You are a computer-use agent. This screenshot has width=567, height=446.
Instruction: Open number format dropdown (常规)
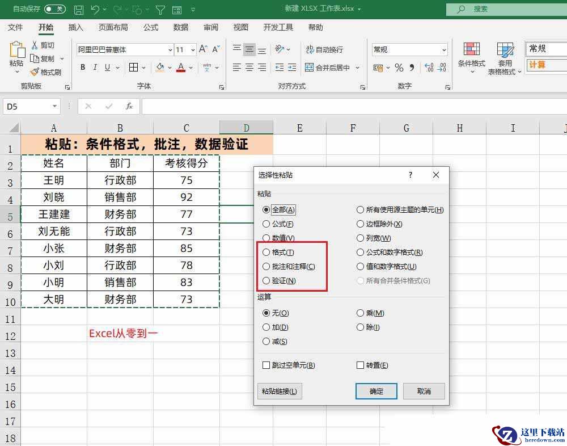[x=444, y=49]
